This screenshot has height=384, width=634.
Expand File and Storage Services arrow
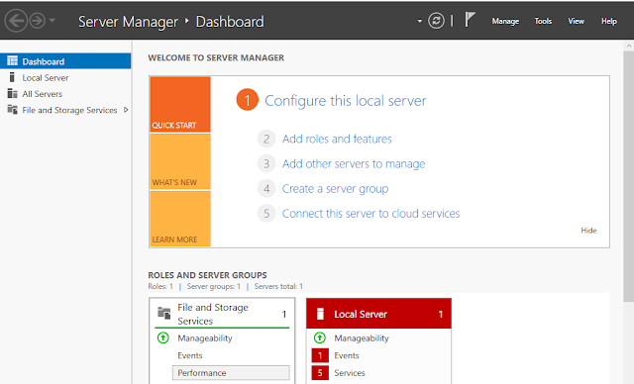tap(126, 110)
